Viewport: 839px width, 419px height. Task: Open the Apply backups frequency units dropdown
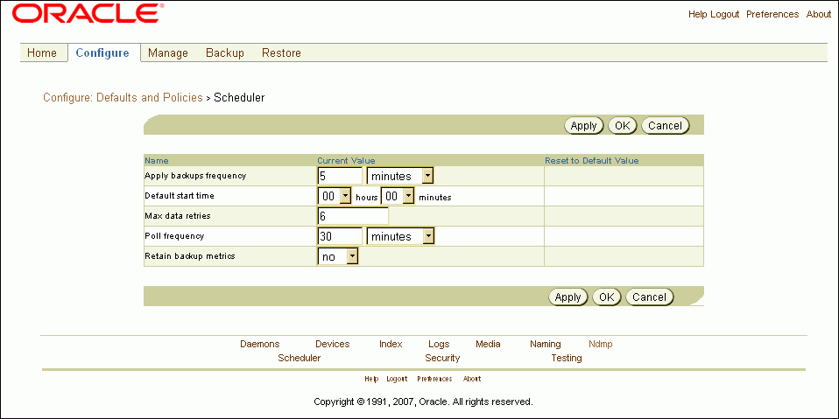point(399,176)
